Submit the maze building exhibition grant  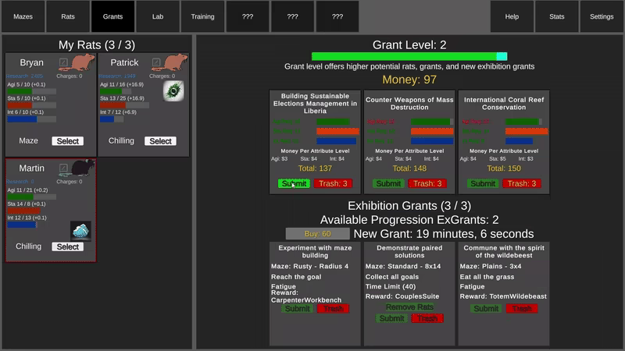[298, 308]
